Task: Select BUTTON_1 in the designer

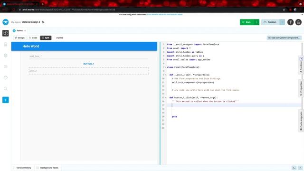Action: (89, 64)
